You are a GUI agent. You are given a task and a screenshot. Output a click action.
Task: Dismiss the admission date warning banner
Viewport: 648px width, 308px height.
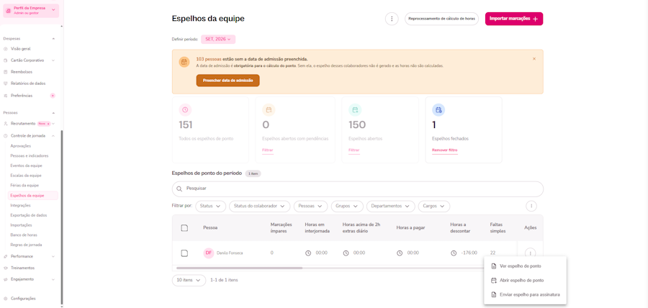(x=534, y=59)
